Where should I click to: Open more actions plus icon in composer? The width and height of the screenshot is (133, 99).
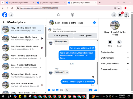(49, 90)
